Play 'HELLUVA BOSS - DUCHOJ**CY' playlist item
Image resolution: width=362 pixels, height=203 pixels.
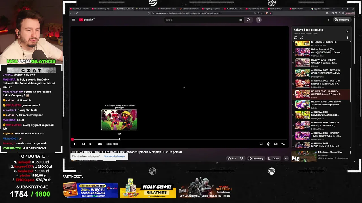(321, 145)
